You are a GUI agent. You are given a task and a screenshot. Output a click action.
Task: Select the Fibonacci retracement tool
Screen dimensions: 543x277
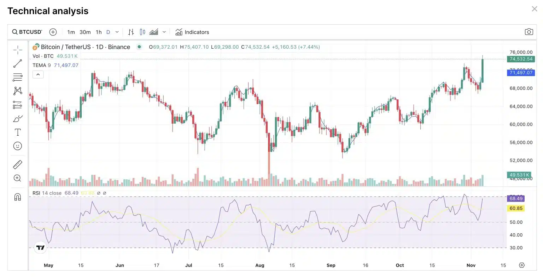18,77
